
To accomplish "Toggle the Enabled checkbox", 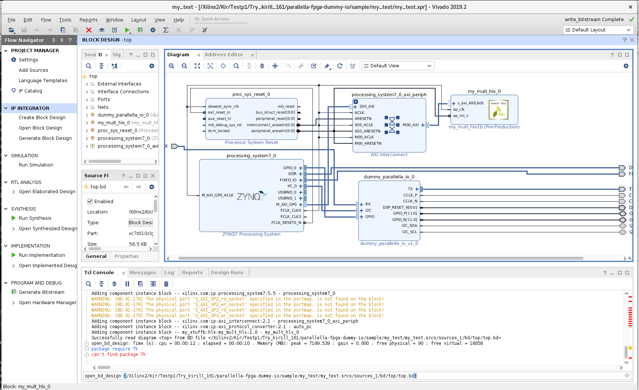I will click(90, 201).
